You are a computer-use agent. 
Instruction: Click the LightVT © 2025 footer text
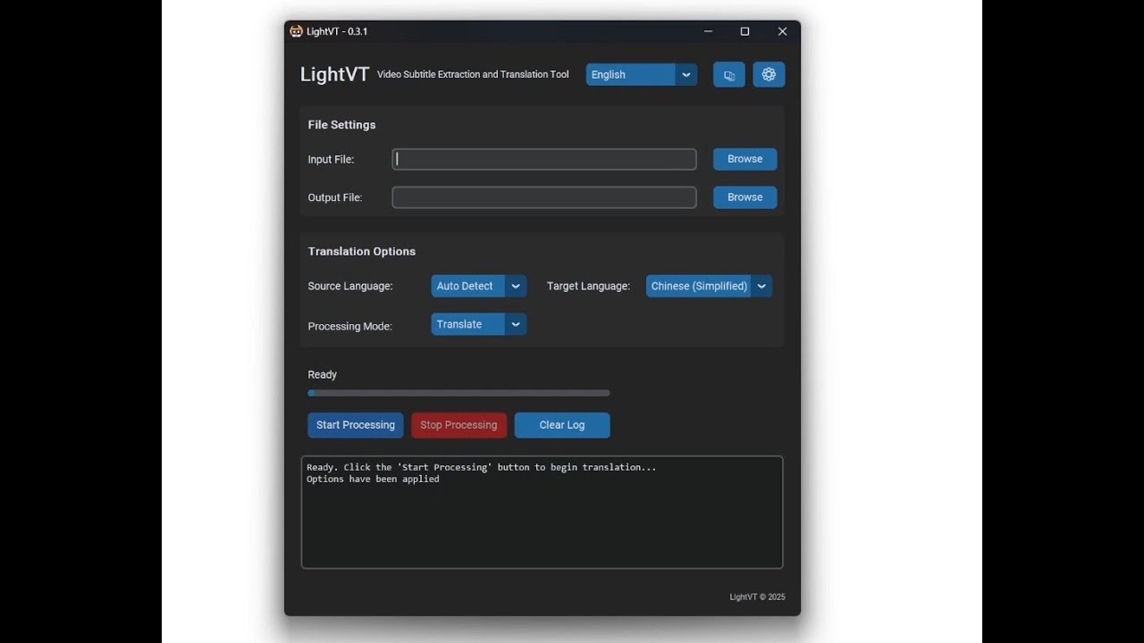pos(756,597)
